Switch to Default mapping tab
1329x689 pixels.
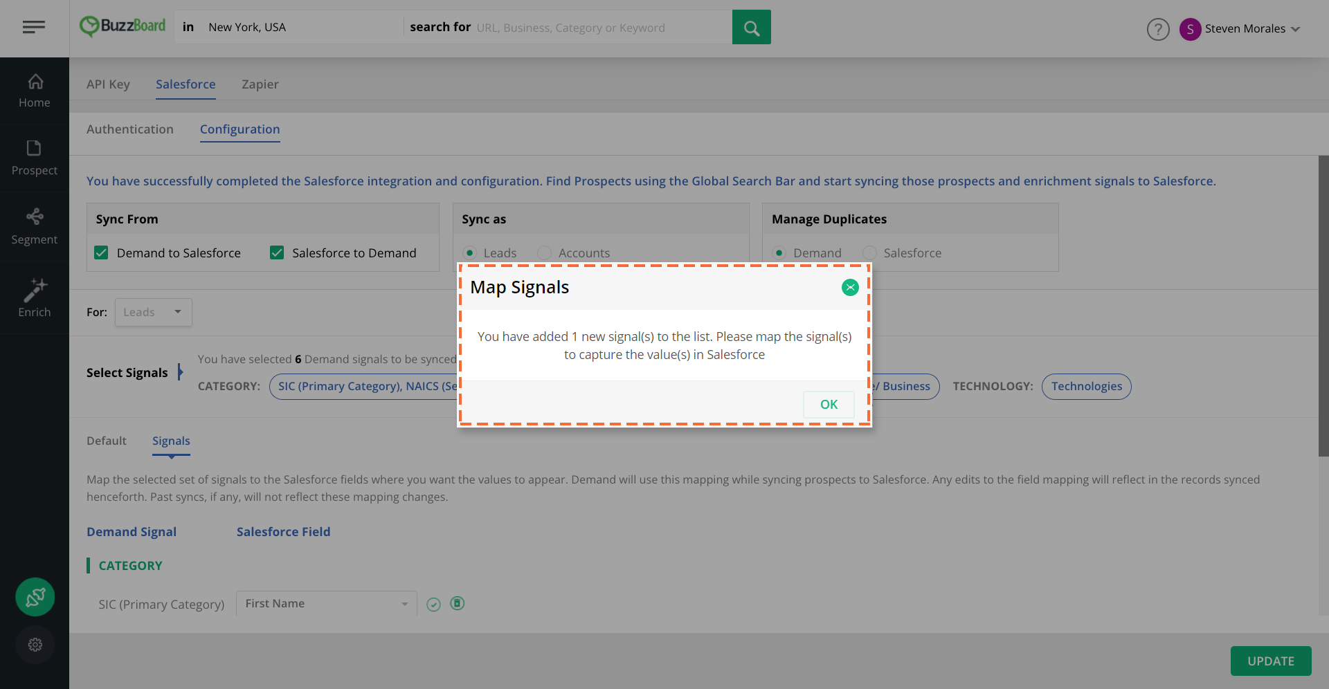107,441
